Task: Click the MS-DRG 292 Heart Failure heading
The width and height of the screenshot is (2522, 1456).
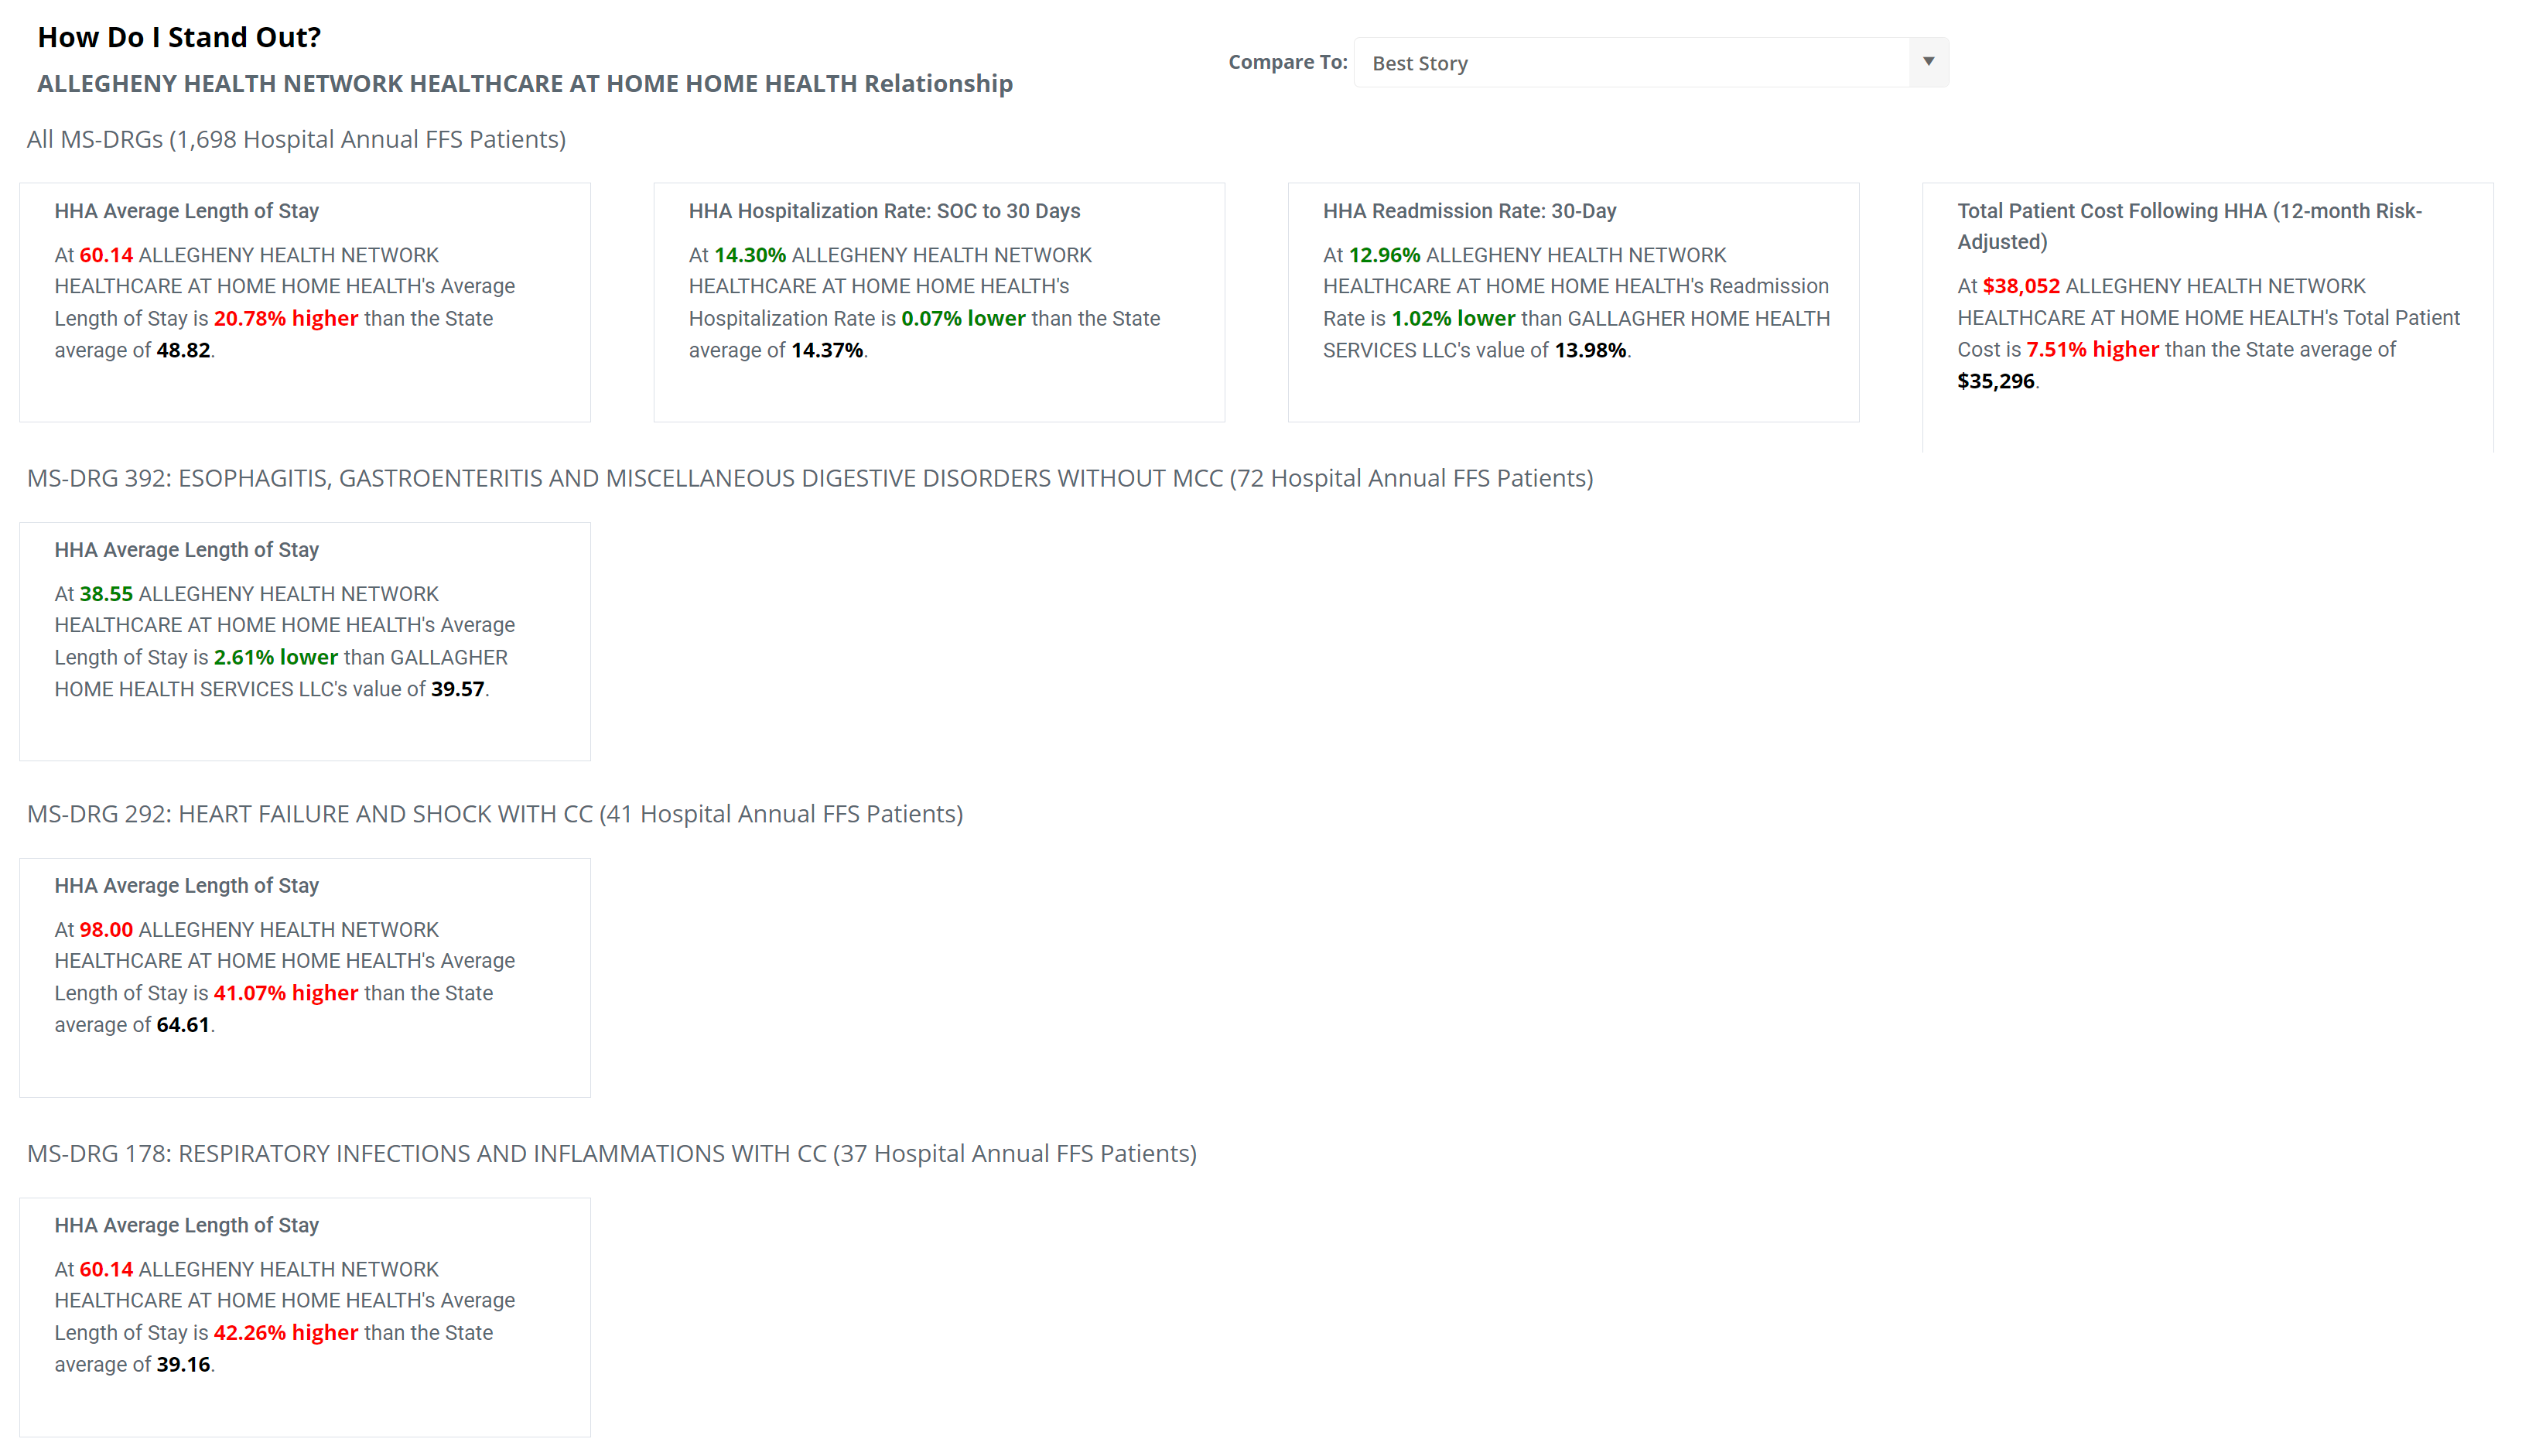Action: [x=495, y=814]
